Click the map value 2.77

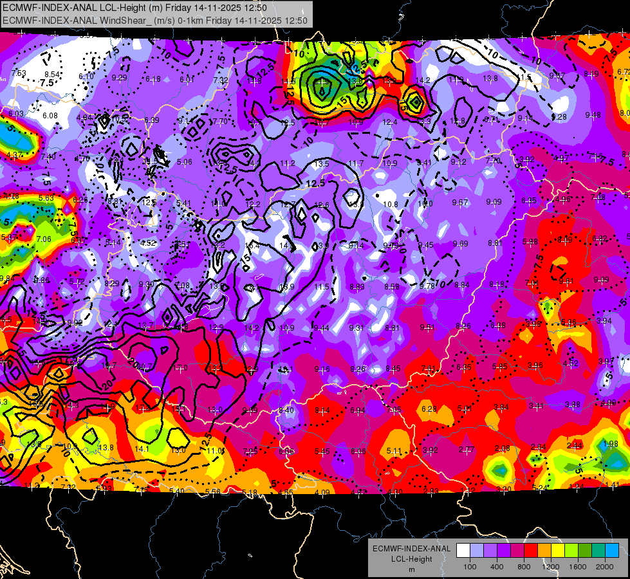click(466, 449)
